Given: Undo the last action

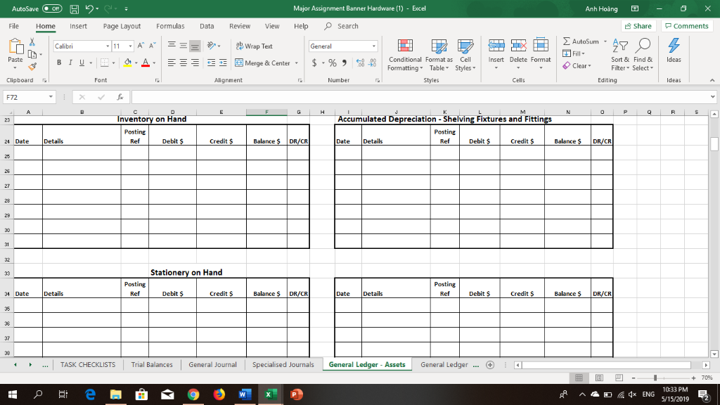Looking at the screenshot, I should click(89, 8).
